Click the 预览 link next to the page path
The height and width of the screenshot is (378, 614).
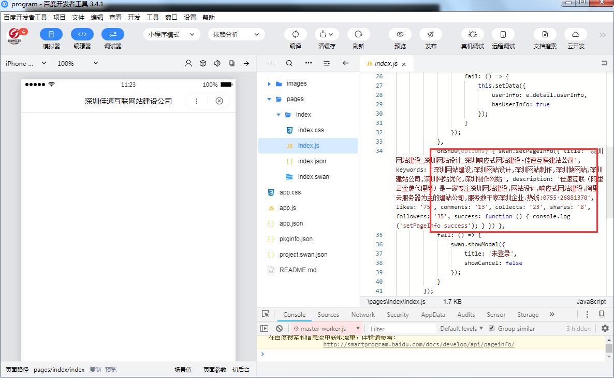click(x=111, y=369)
